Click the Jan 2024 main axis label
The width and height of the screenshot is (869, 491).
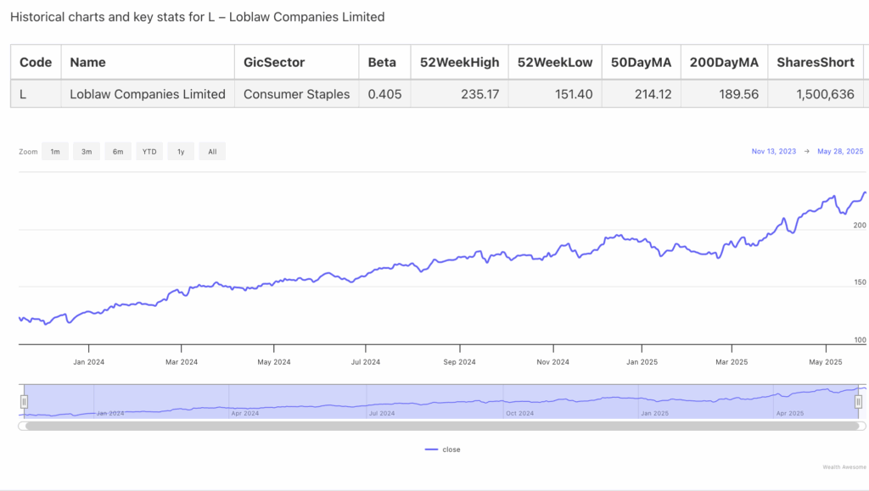pos(88,362)
